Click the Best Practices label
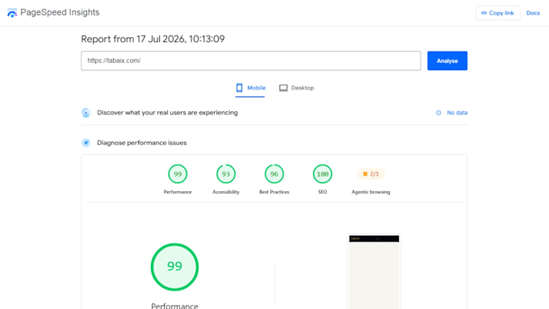The image size is (549, 309). (274, 192)
